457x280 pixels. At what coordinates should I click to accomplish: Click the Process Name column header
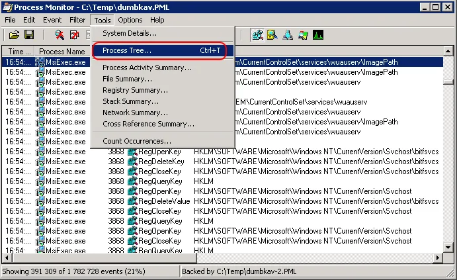coord(62,51)
